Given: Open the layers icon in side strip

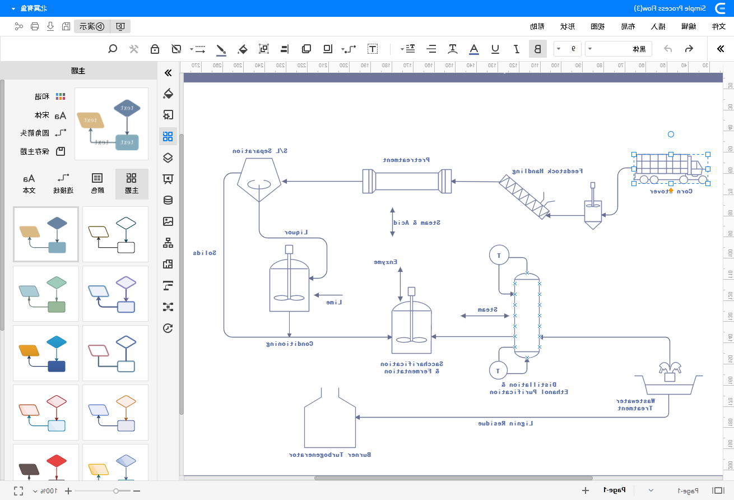Looking at the screenshot, I should [168, 158].
